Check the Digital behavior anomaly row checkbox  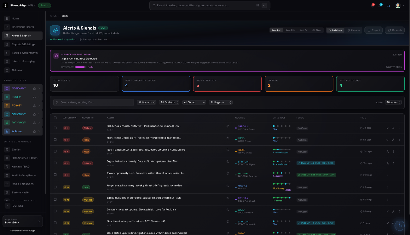[x=55, y=163]
